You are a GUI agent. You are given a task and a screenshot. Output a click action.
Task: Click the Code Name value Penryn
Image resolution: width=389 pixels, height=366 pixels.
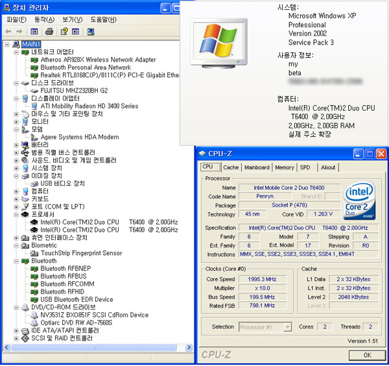tap(265, 196)
